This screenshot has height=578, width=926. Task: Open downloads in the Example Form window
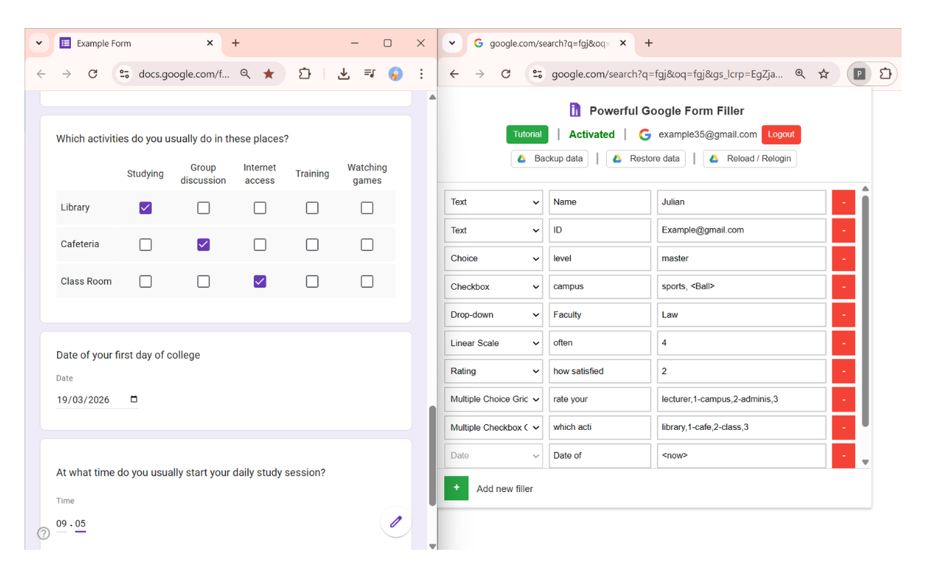pyautogui.click(x=344, y=74)
